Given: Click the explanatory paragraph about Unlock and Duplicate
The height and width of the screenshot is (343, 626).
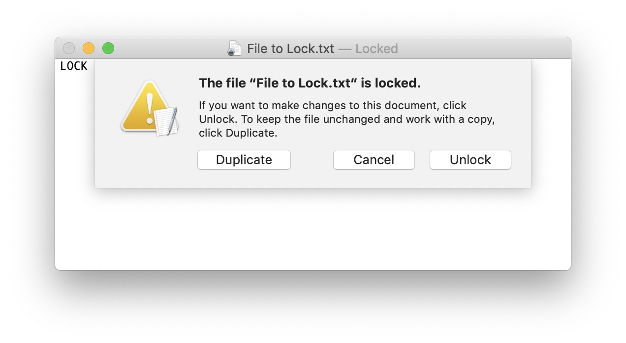Looking at the screenshot, I should pyautogui.click(x=346, y=119).
